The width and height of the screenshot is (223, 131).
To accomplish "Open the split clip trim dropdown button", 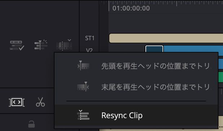I will (64, 46).
